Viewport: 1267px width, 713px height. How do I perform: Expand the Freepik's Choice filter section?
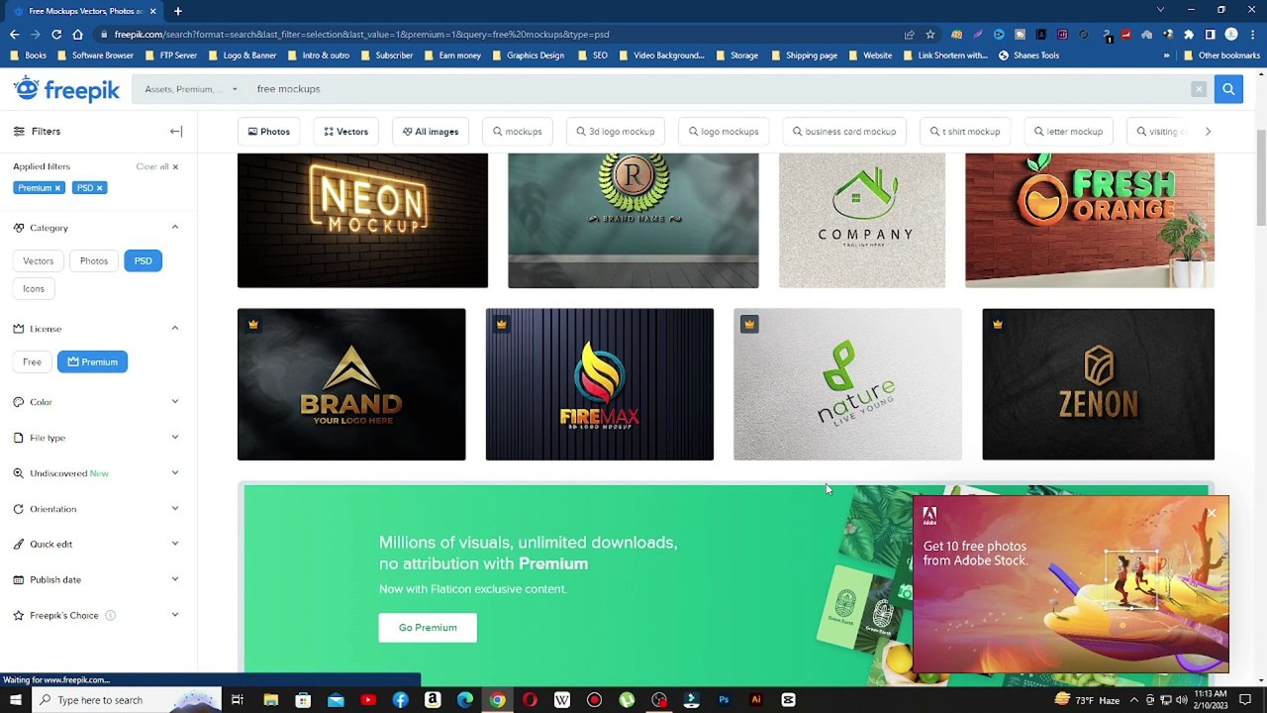pyautogui.click(x=175, y=615)
